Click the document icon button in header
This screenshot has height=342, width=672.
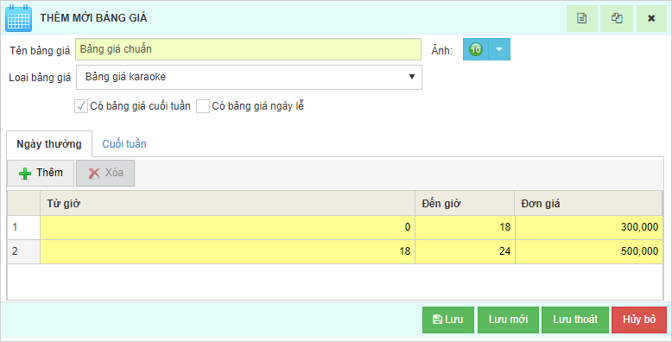click(581, 18)
